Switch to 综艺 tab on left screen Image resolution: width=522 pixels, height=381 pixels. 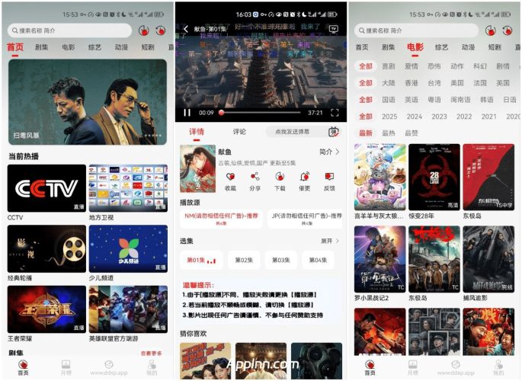94,47
